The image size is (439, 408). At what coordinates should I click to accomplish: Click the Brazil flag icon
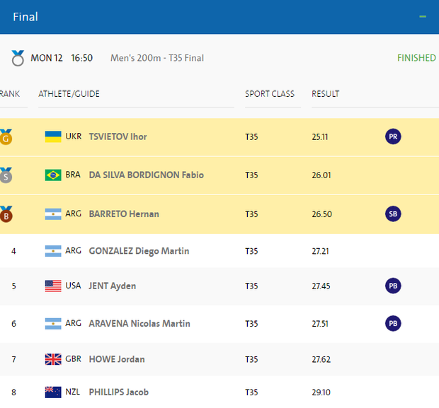tap(53, 175)
